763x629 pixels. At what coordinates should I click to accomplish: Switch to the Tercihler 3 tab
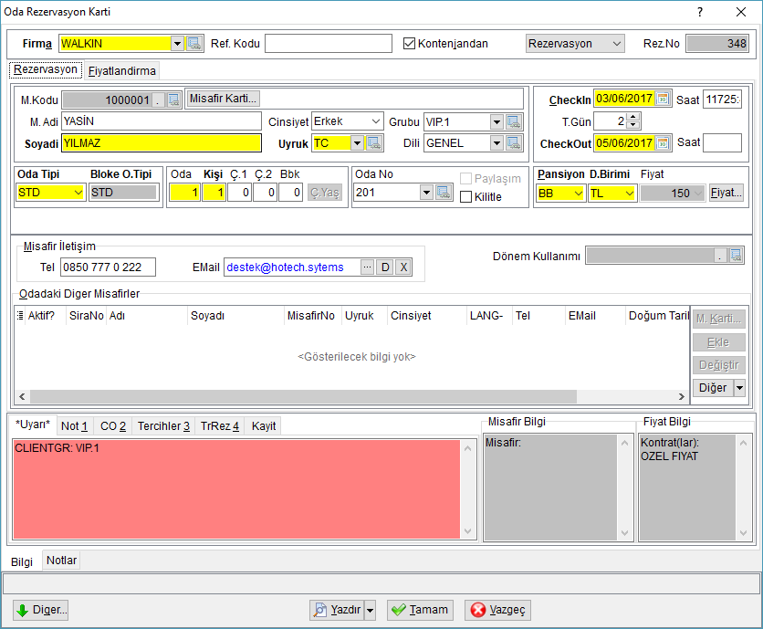(163, 426)
